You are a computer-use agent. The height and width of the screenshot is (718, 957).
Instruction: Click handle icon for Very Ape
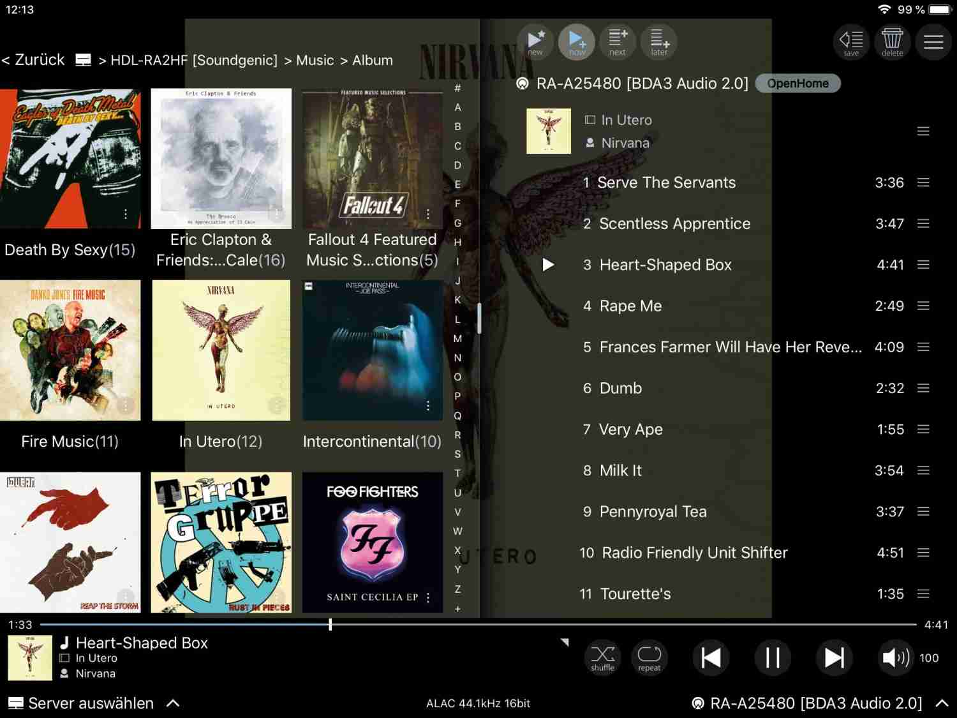[x=923, y=429]
